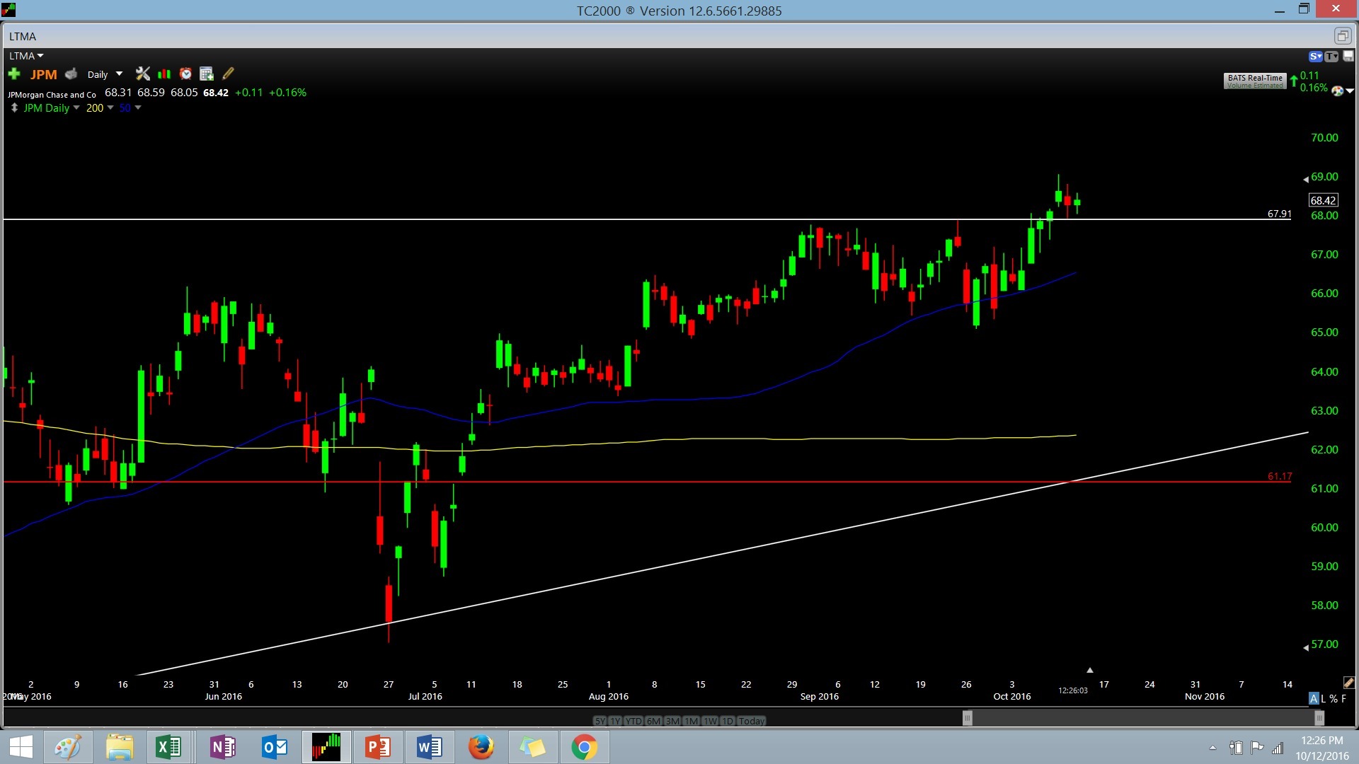The height and width of the screenshot is (764, 1359).
Task: Open OneNote from the taskbar
Action: [223, 747]
